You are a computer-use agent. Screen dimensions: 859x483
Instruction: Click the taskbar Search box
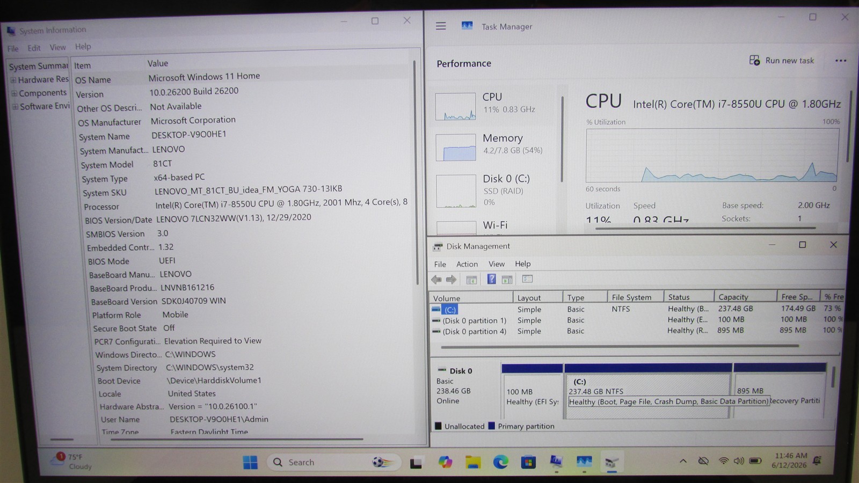click(334, 462)
